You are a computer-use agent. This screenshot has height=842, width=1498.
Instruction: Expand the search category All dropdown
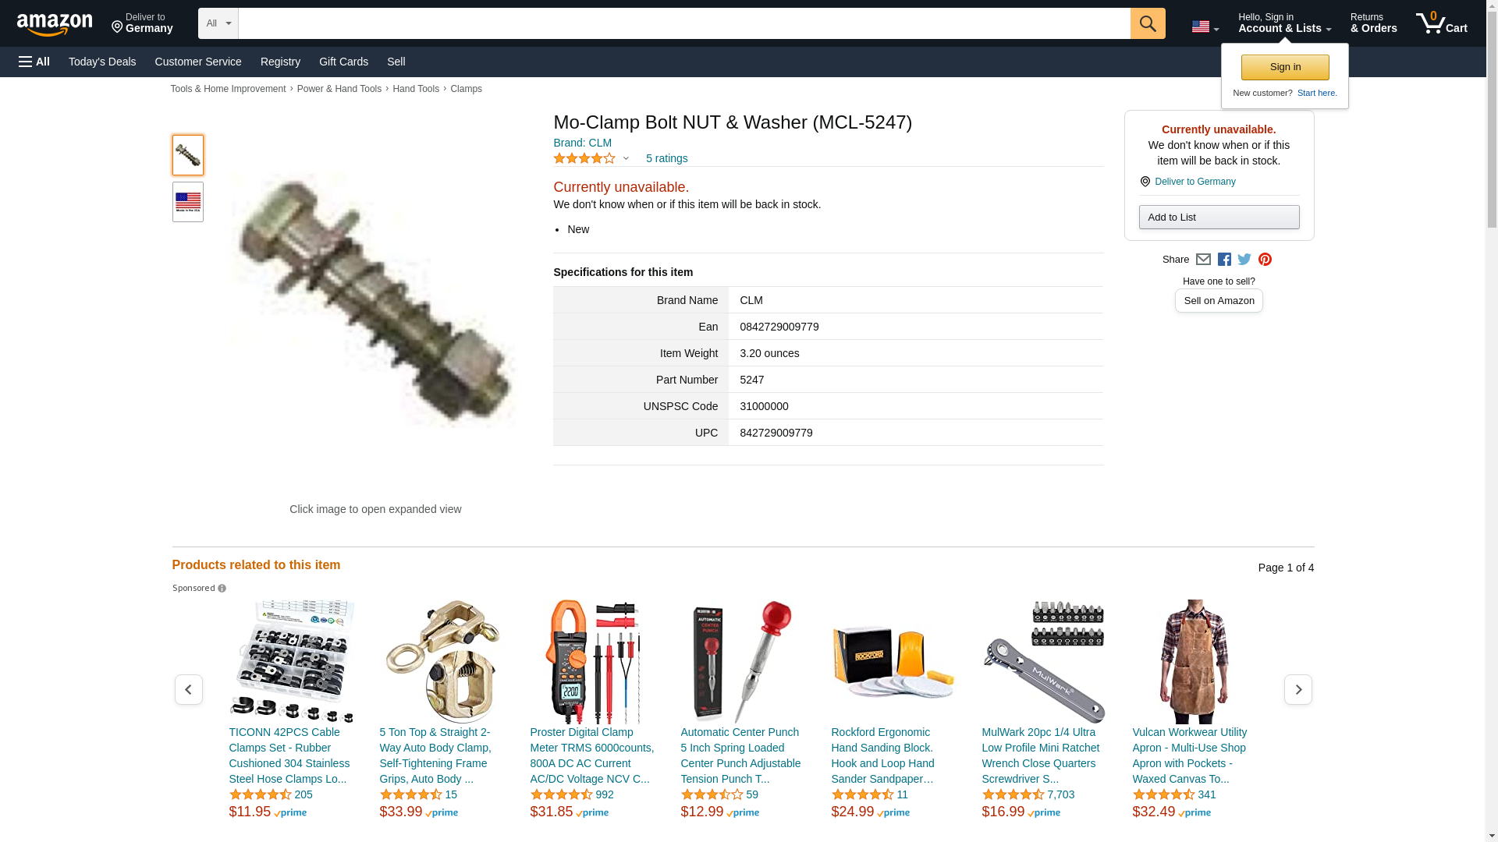click(218, 23)
